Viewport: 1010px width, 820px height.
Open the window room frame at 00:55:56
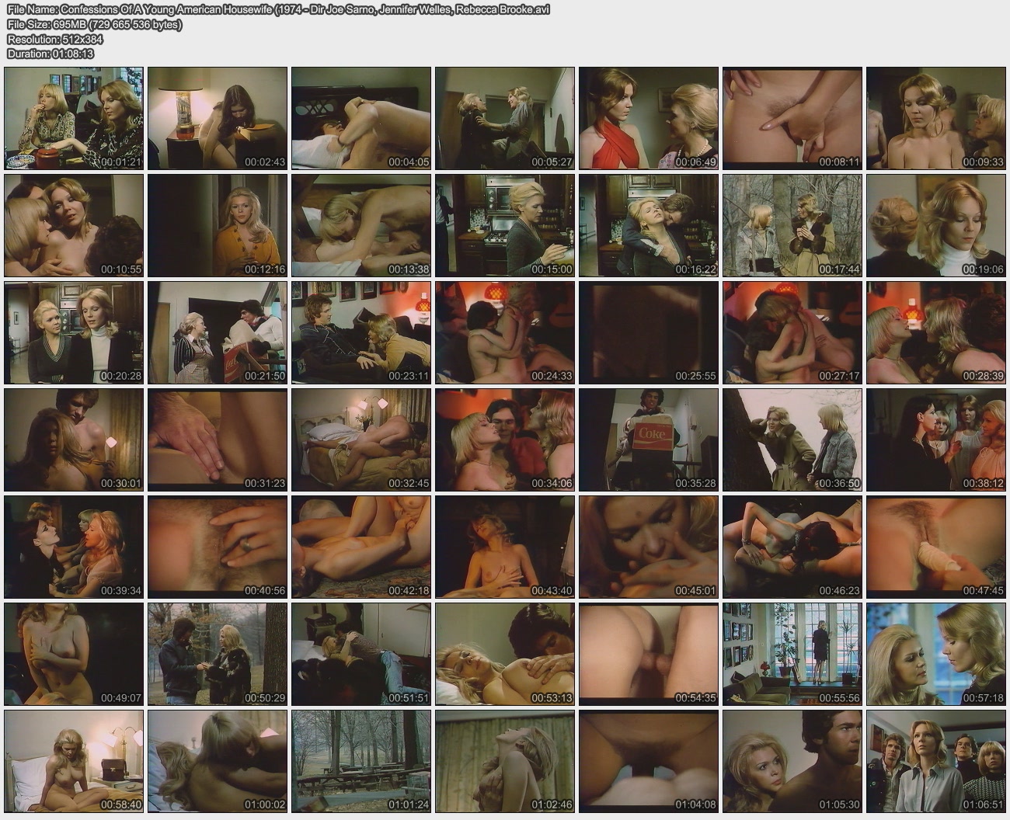click(792, 655)
